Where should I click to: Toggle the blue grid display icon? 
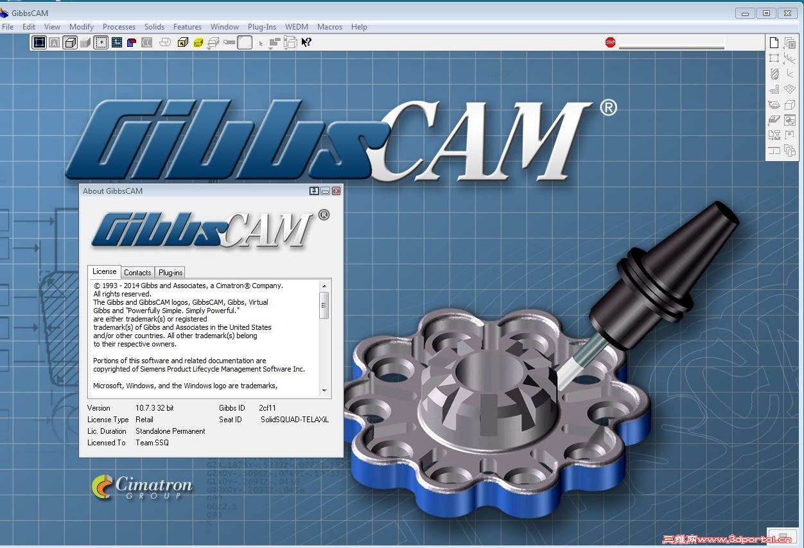(x=117, y=42)
